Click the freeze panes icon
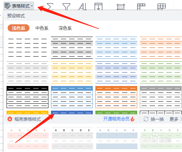Image resolution: width=182 pixels, height=152 pixels. tap(141, 7)
